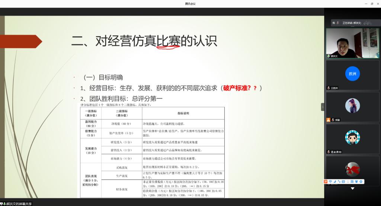Click the red leaf participant avatar
Viewport: 381px width, 206px height.
click(352, 169)
